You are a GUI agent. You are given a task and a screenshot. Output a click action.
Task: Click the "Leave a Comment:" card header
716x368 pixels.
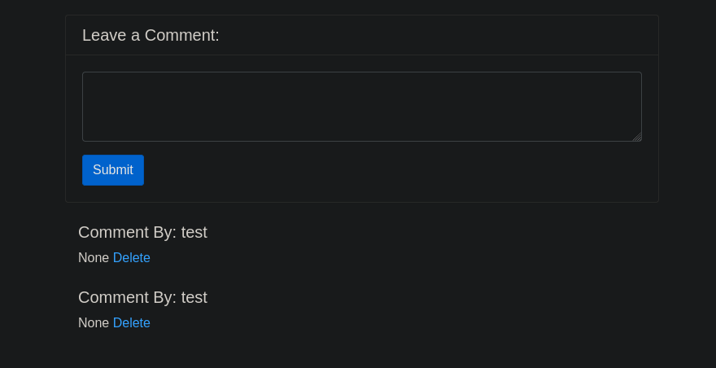point(361,35)
